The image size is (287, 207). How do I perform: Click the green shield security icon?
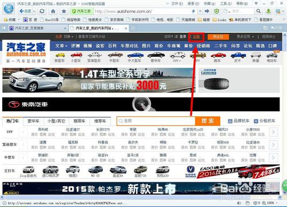[216, 11]
